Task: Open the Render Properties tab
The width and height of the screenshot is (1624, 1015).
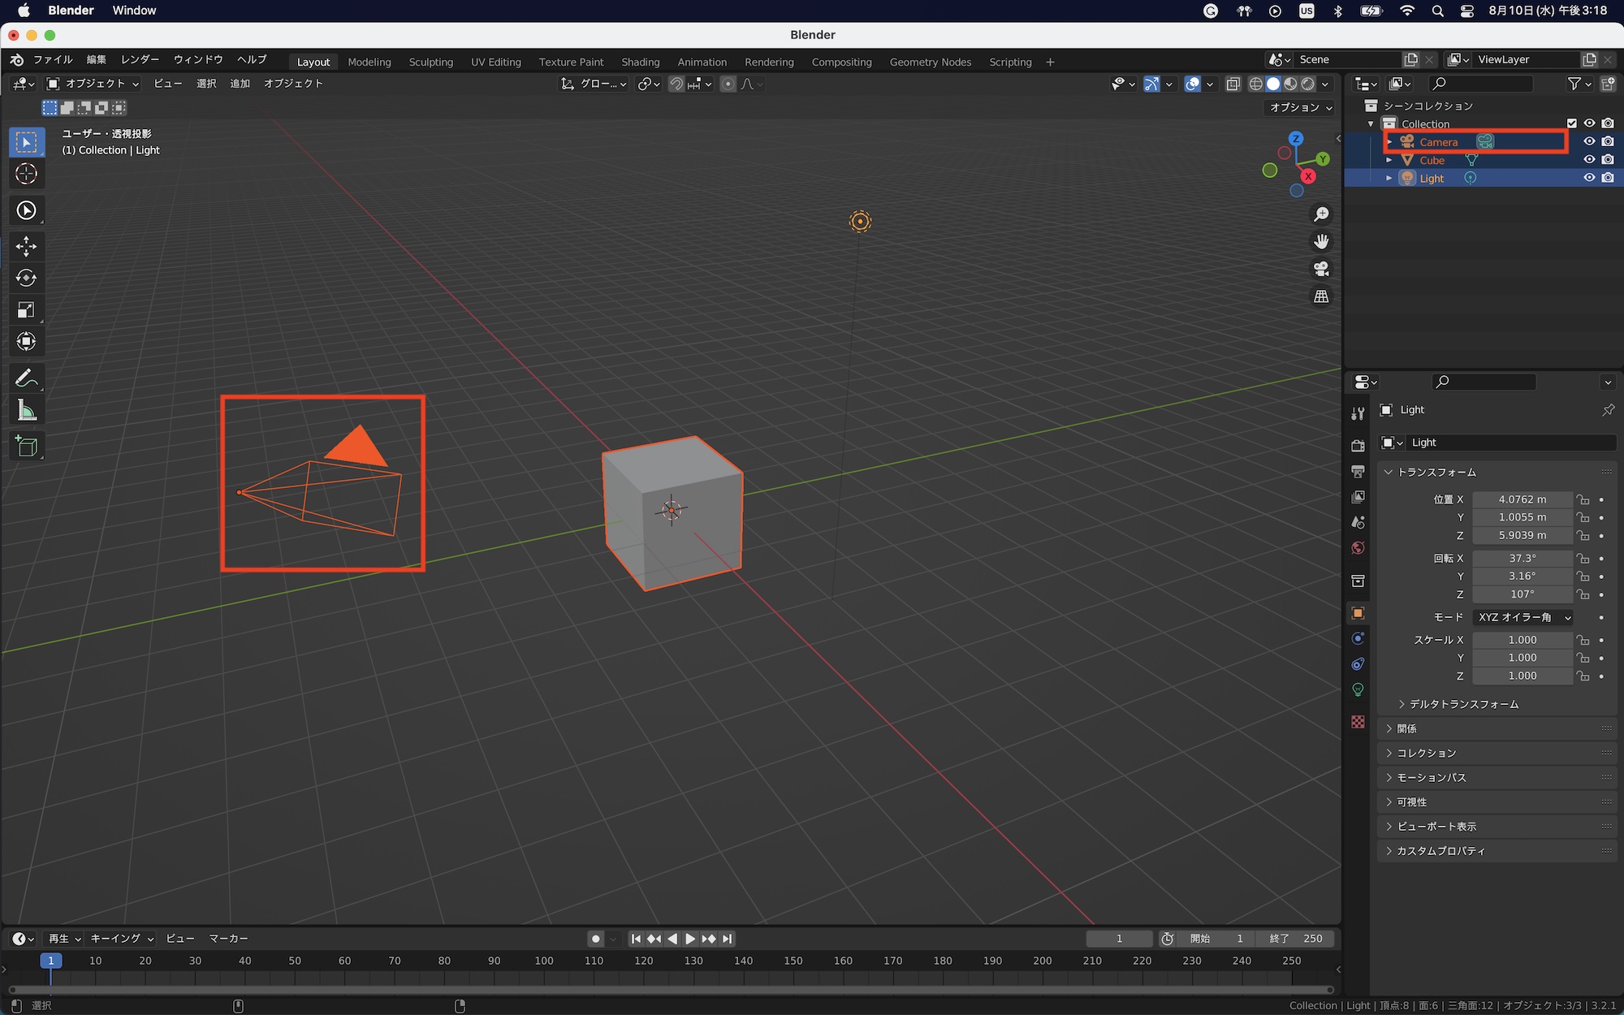Action: [x=1358, y=445]
